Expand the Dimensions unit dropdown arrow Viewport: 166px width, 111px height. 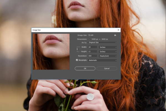[89, 39]
